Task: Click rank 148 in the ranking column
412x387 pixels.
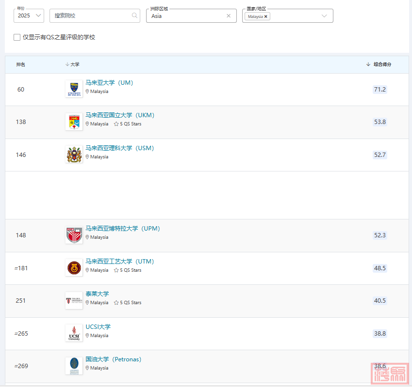Action: point(21,235)
